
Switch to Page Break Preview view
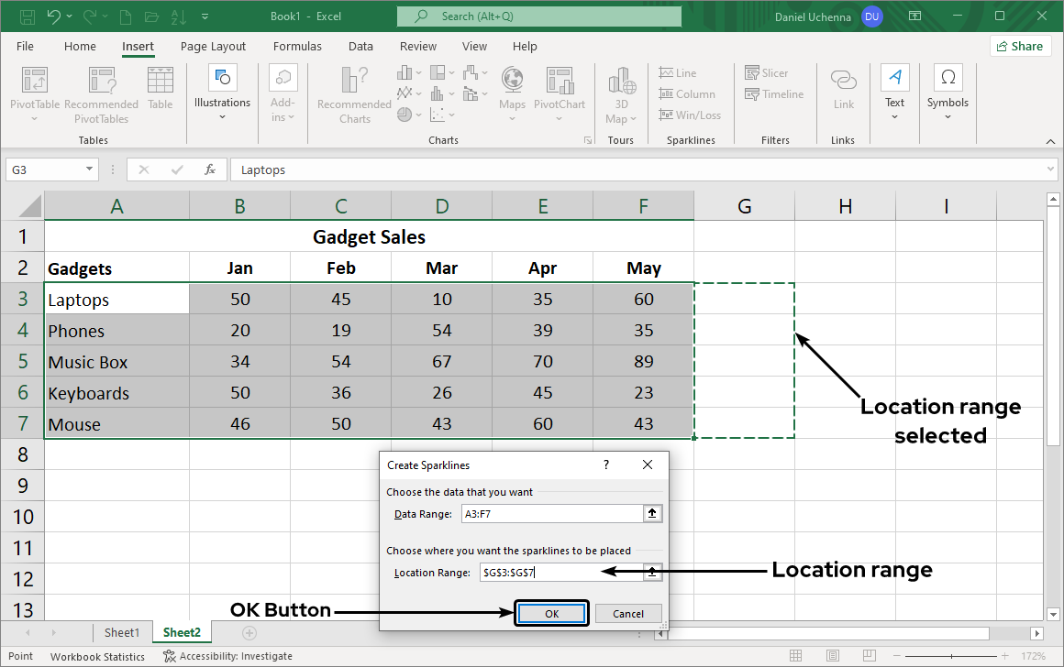point(868,656)
